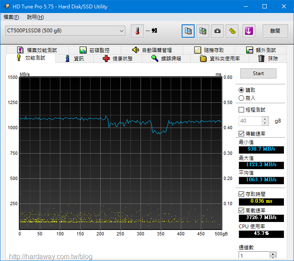Click the HD Tune app title icon
Screen dimensions: 294x261
tap(7, 6)
